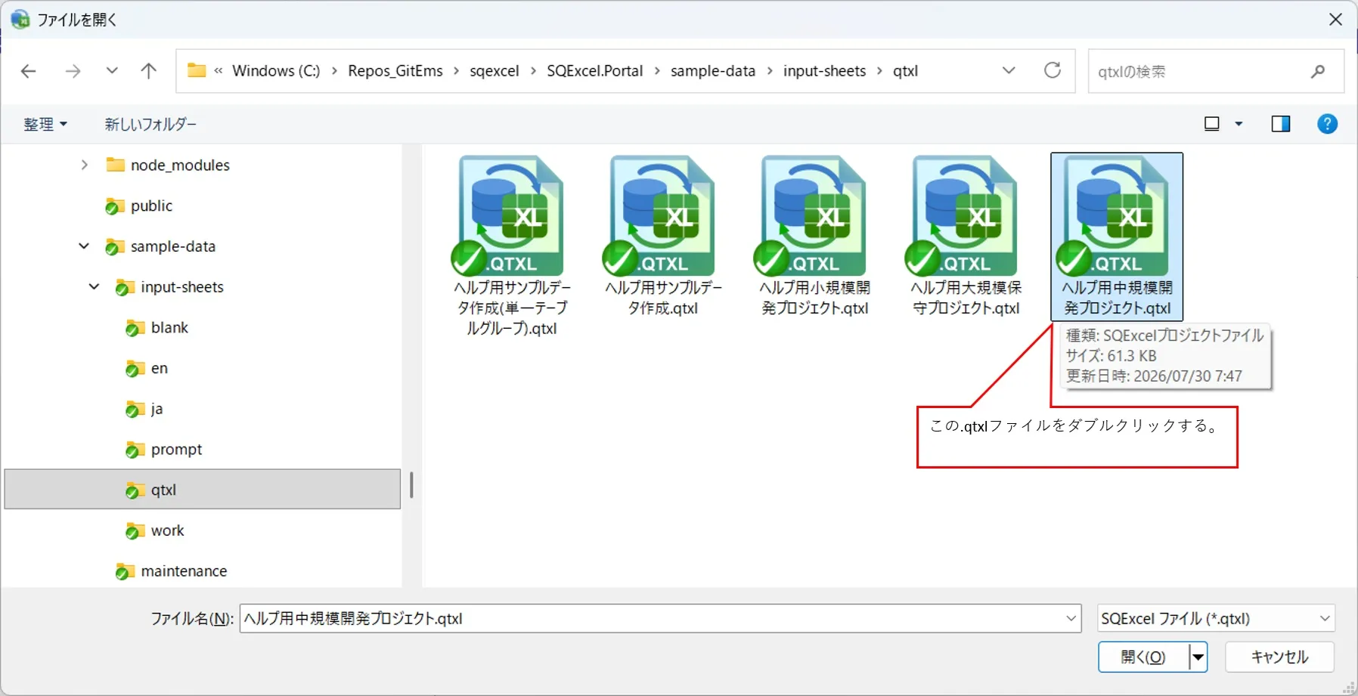This screenshot has height=696, width=1358.
Task: Open the view options dropdown arrow
Action: (1239, 124)
